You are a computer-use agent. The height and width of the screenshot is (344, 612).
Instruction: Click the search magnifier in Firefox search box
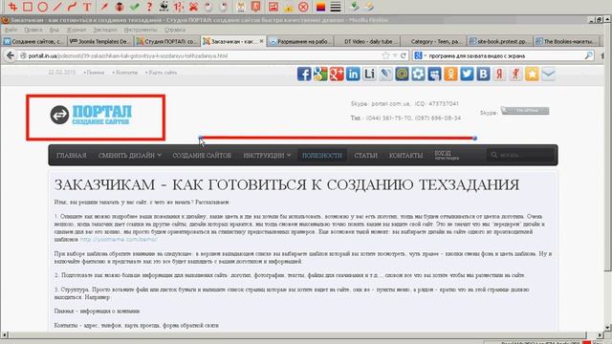[589, 55]
